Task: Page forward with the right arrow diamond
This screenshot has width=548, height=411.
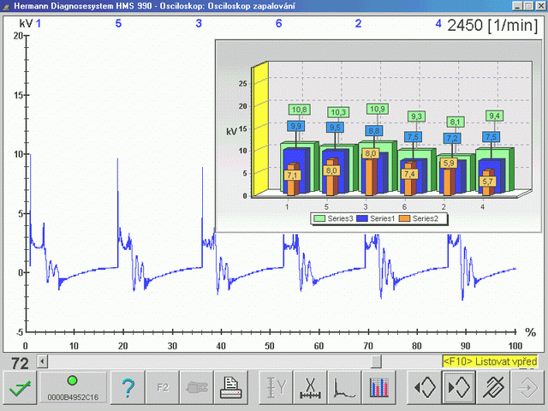Action: coord(458,388)
